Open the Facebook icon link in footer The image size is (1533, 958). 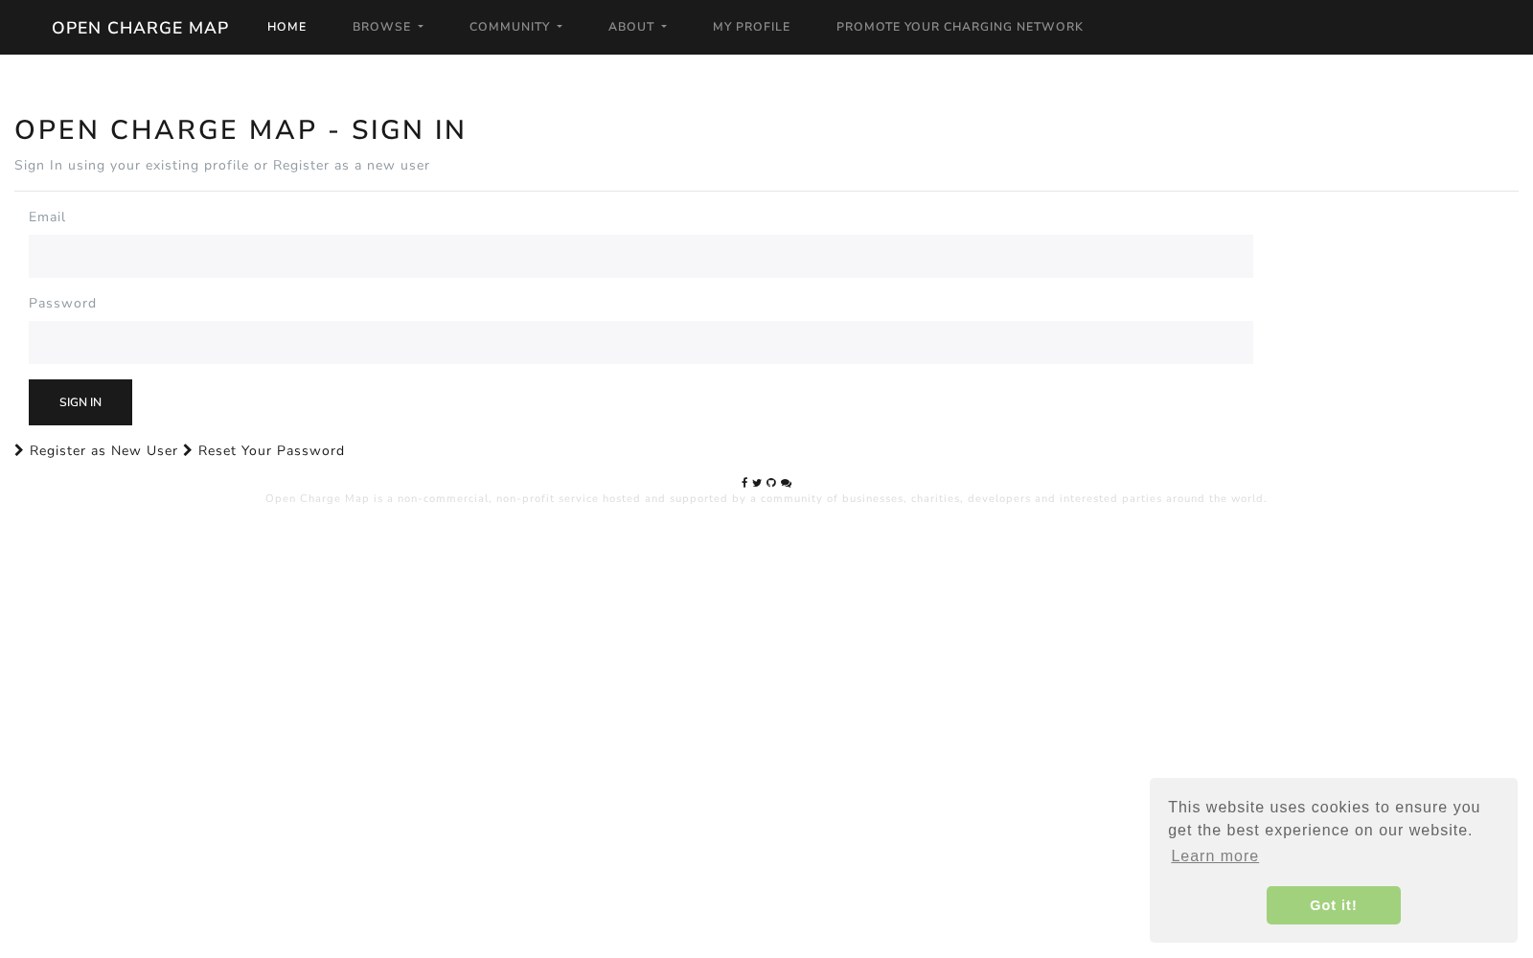tap(744, 483)
